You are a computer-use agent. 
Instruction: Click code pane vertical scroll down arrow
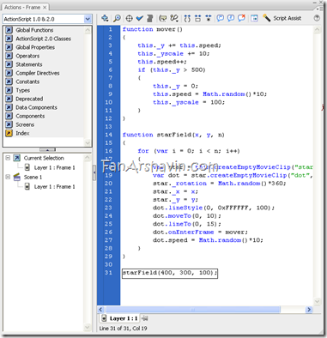pos(317,301)
